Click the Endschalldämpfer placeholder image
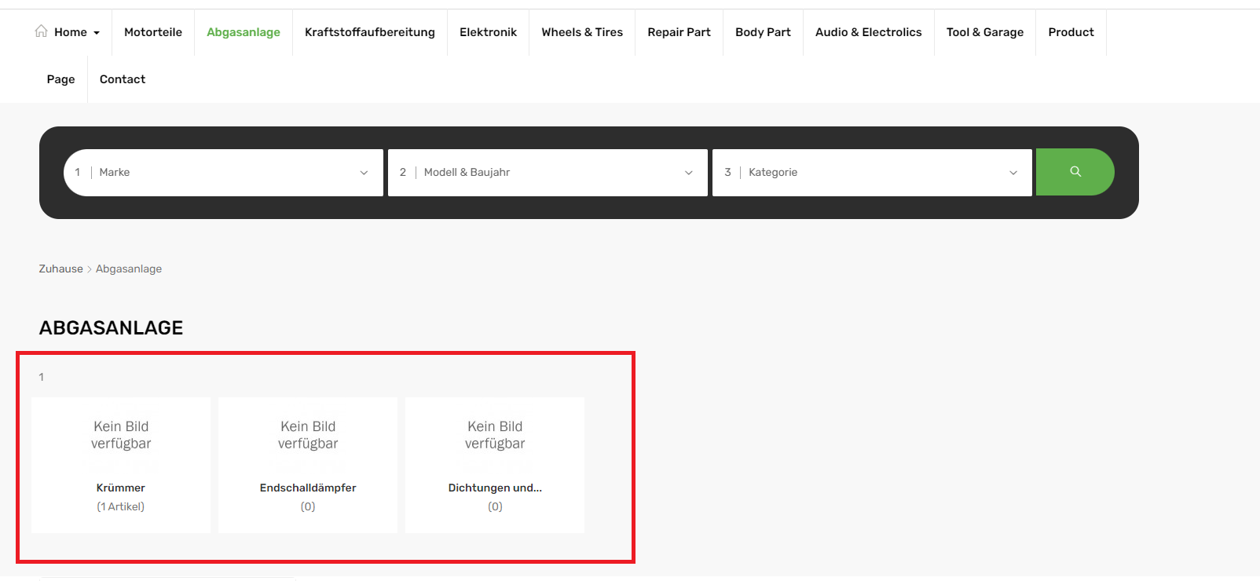 308,435
